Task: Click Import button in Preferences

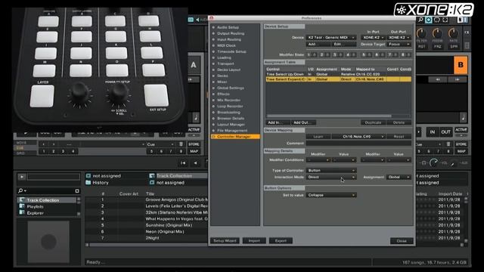Action: (254, 240)
